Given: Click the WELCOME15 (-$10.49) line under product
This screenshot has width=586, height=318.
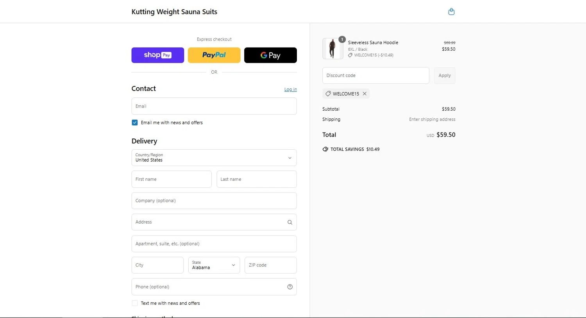Looking at the screenshot, I should 374,55.
